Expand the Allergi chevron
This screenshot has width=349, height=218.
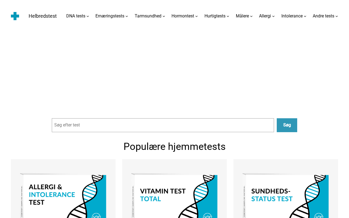(x=273, y=16)
